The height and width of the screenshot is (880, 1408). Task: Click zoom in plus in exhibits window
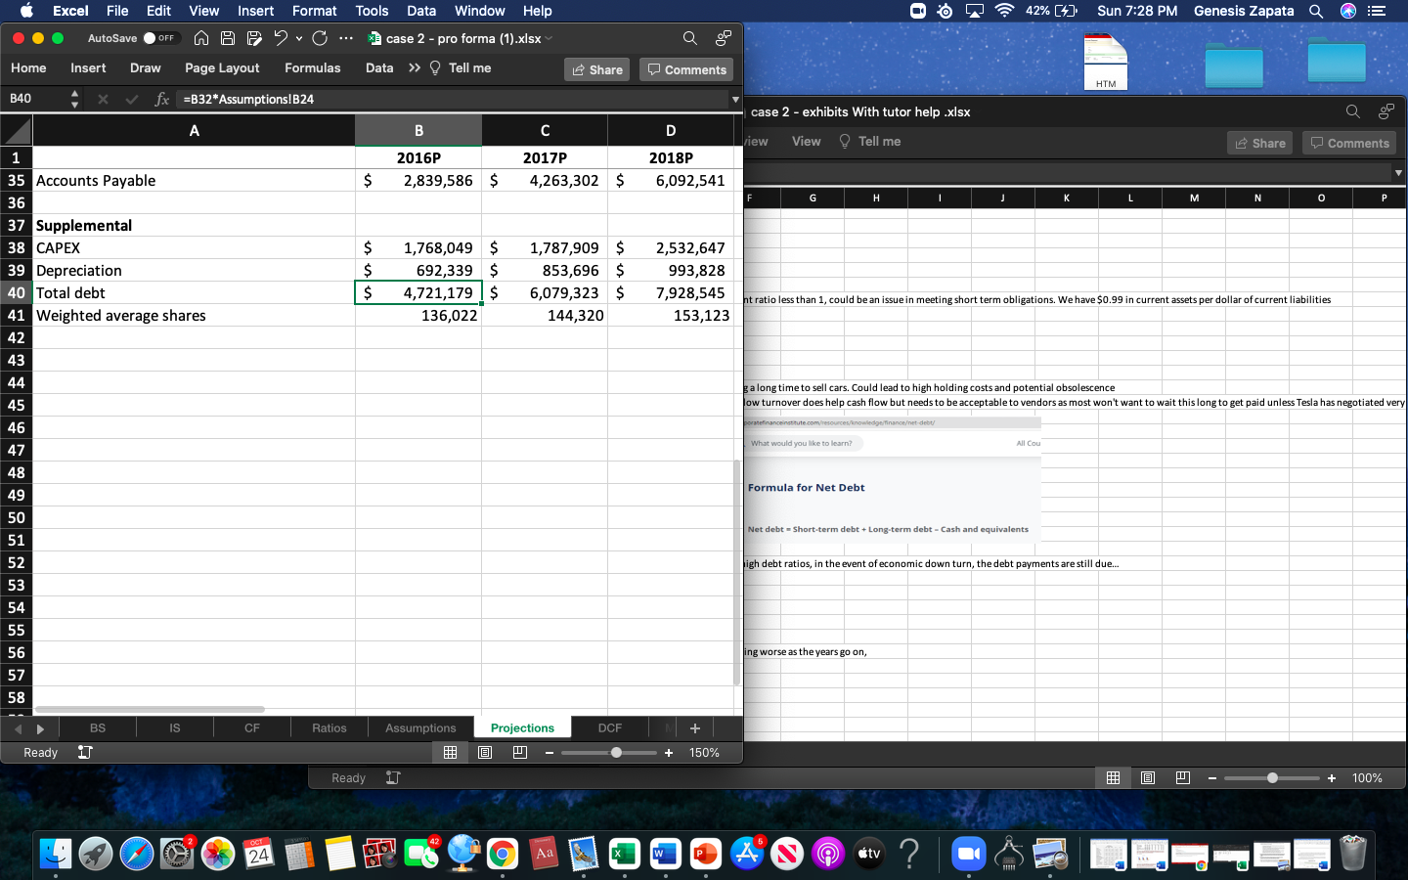click(1332, 778)
